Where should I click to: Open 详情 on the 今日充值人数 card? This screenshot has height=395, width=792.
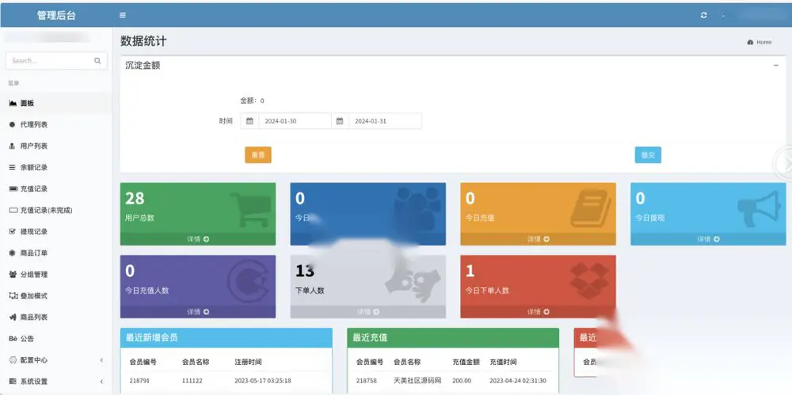(198, 312)
